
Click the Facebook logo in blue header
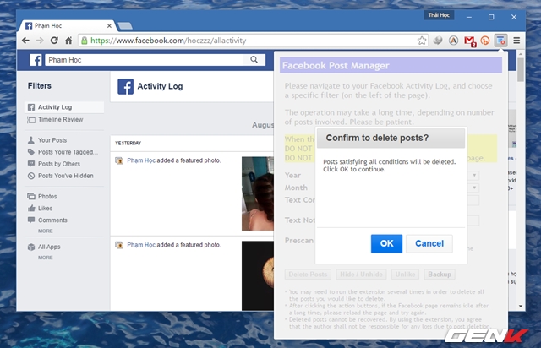[x=37, y=60]
